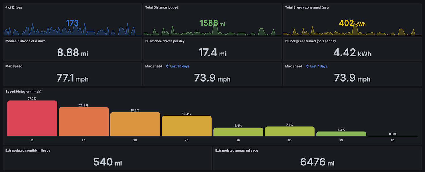The width and height of the screenshot is (425, 172).
Task: Click the blue 173 drives value
Action: (x=72, y=23)
